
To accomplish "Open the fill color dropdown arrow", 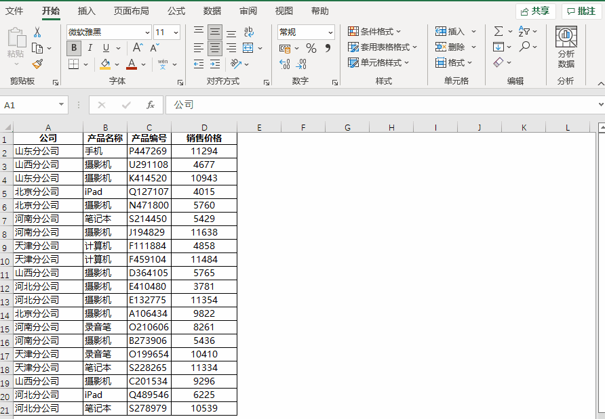I will coord(117,64).
